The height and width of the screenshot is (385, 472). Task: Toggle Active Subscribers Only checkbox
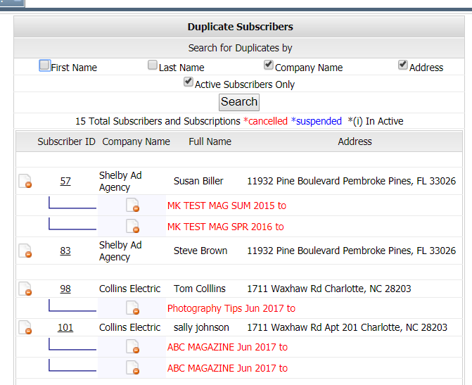pyautogui.click(x=189, y=82)
